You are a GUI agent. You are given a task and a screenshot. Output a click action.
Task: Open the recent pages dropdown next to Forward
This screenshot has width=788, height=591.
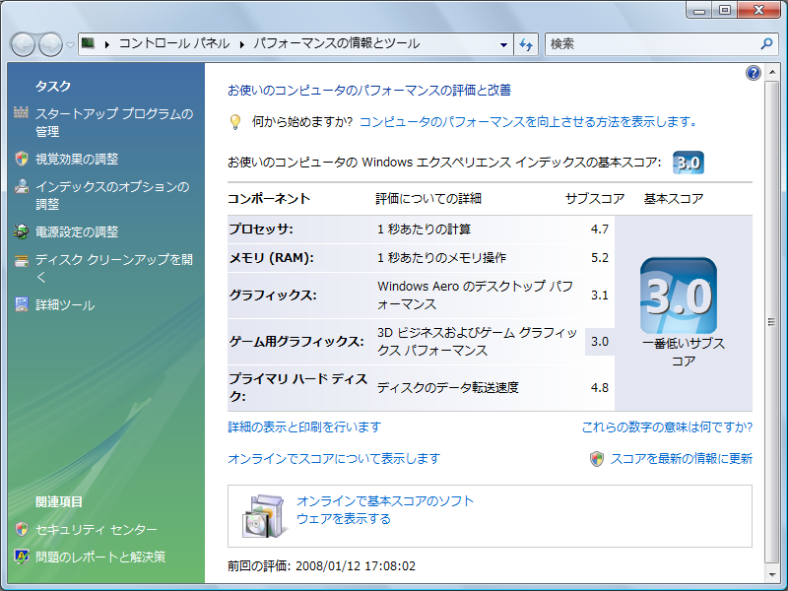[70, 45]
